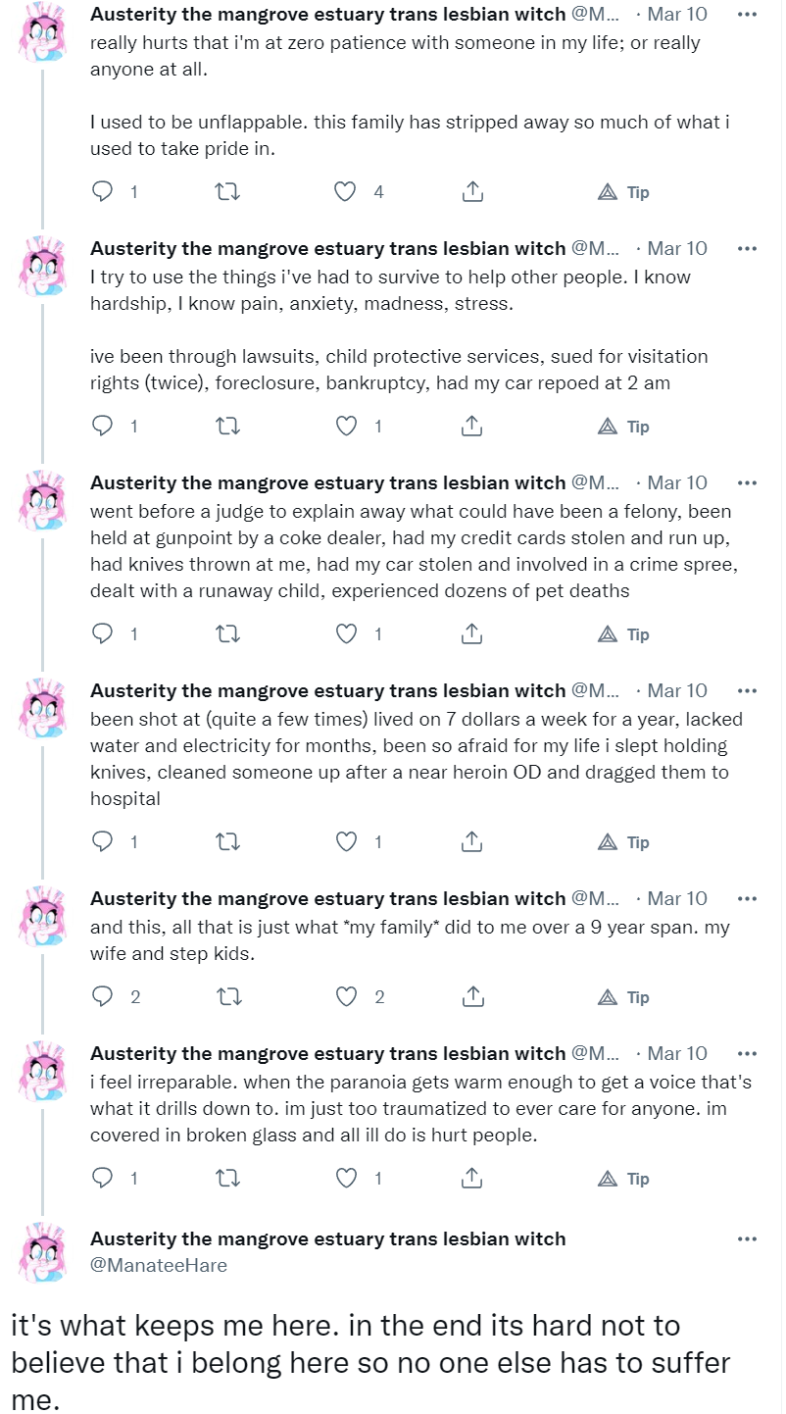Open the avatar on the final tweet
The height and width of the screenshot is (1414, 786).
(43, 1252)
